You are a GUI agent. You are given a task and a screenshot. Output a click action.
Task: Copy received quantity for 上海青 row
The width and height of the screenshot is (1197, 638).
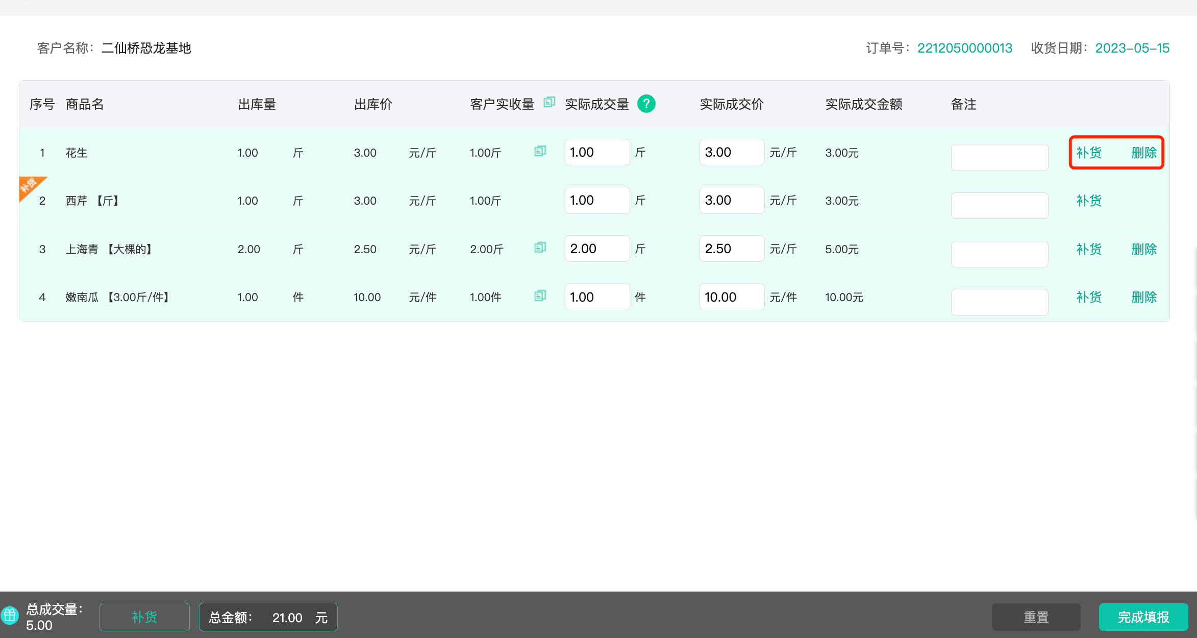[540, 248]
